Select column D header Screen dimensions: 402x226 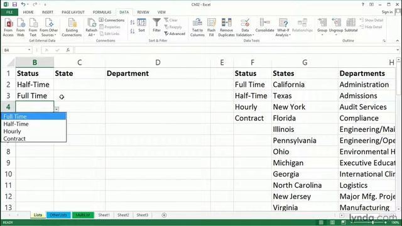[x=158, y=63]
